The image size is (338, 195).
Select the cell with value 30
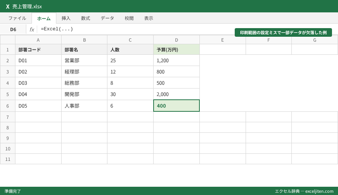point(130,94)
